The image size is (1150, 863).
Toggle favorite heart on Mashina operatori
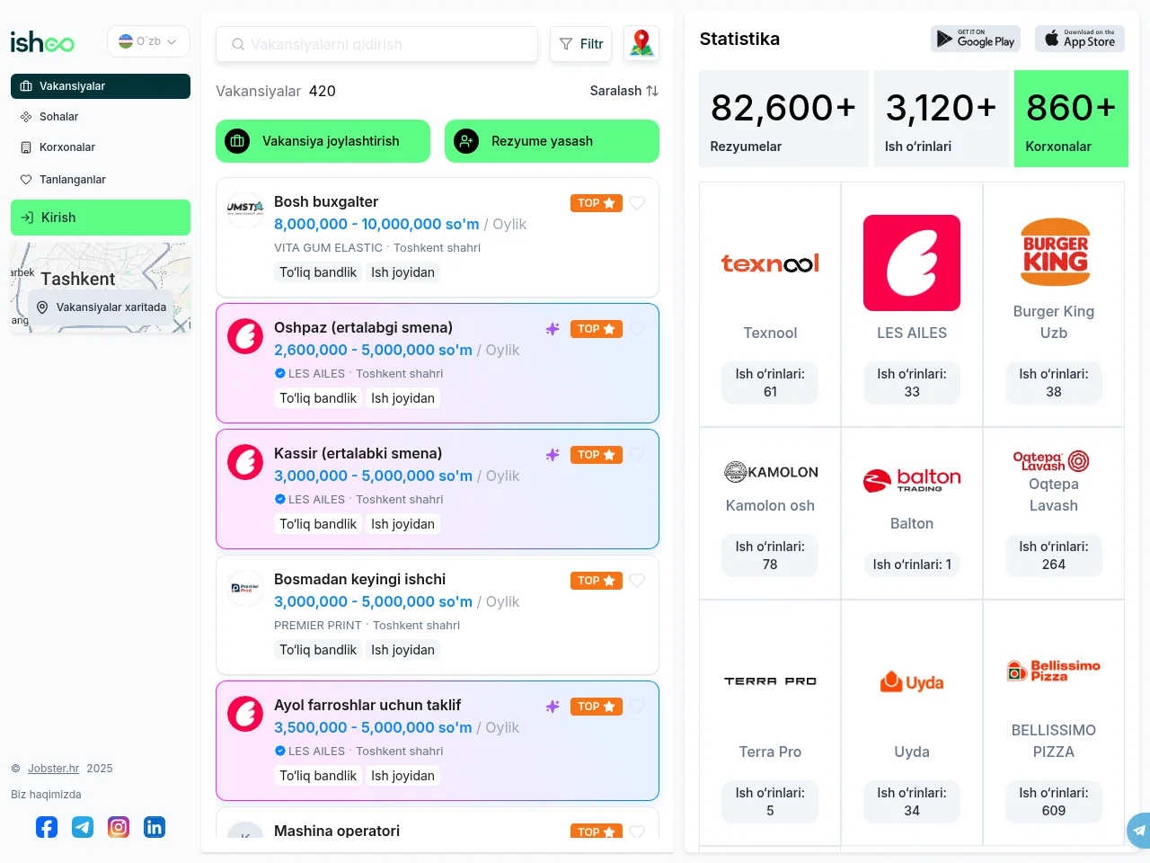[x=637, y=832]
